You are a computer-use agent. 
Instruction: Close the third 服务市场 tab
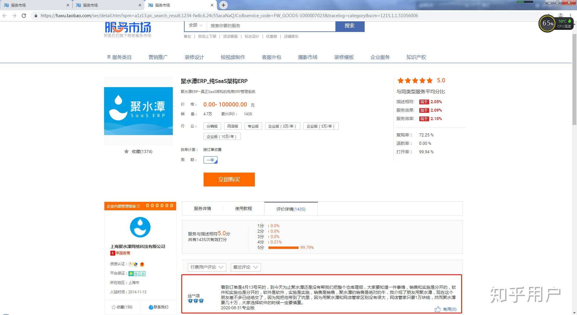pos(212,5)
